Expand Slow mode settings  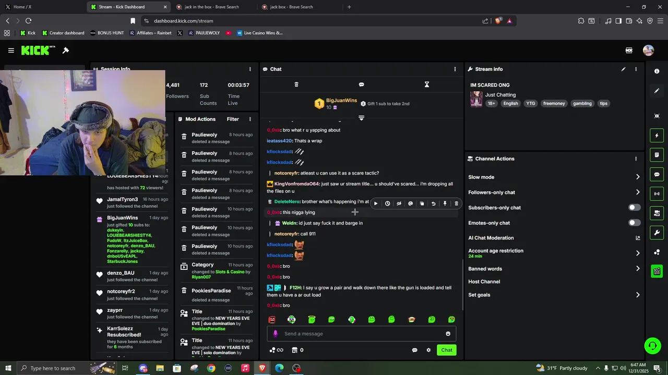637,177
